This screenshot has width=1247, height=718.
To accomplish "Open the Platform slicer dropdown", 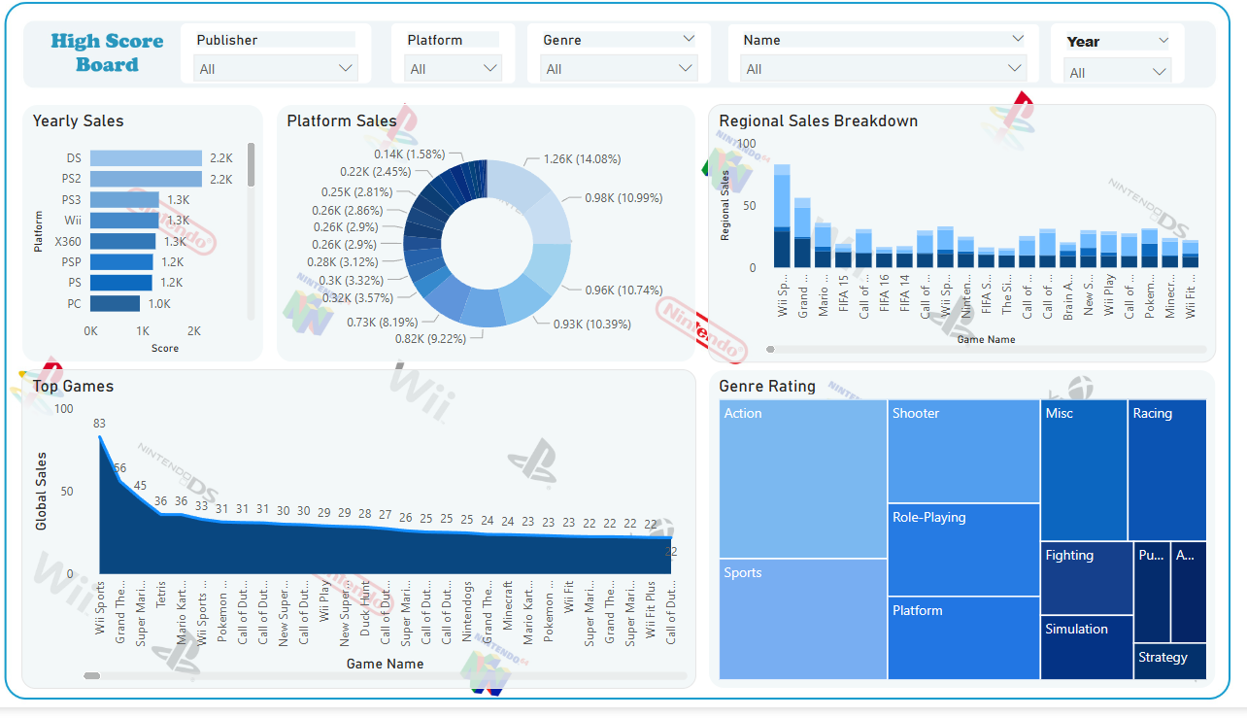I will 453,68.
